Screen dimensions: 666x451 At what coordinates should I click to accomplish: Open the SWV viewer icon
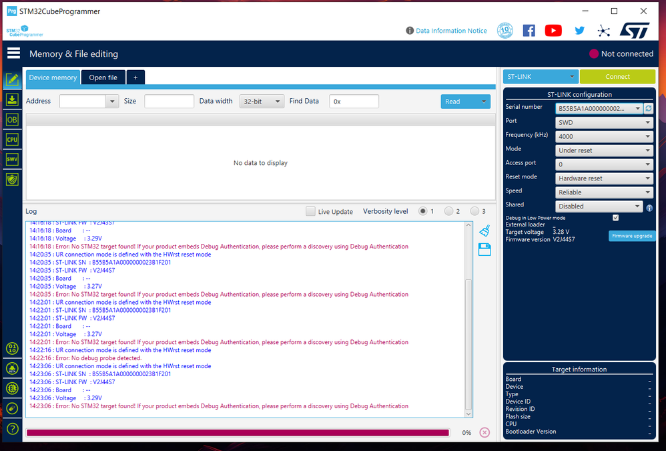pos(12,160)
